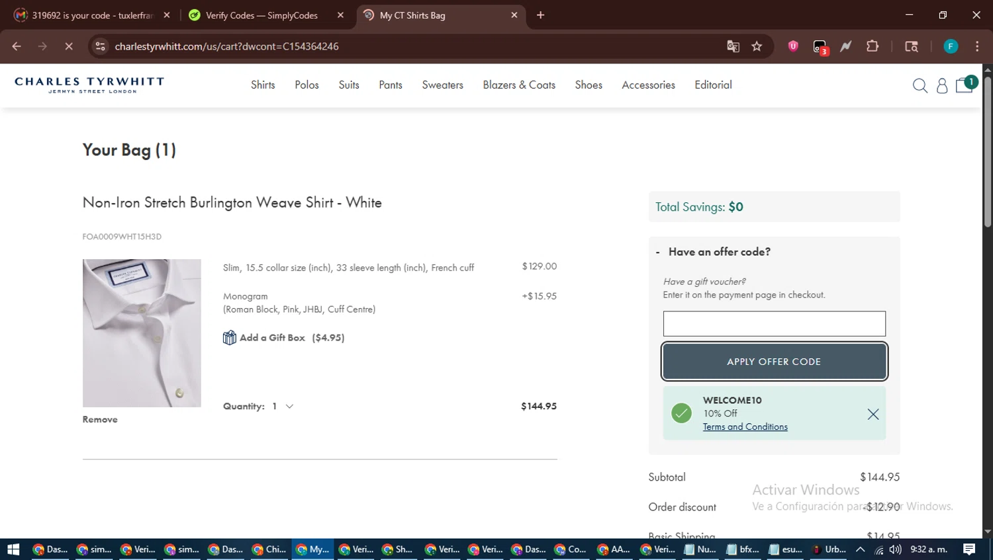The image size is (993, 560).
Task: Click the Total Savings: $0 banner
Action: [774, 207]
